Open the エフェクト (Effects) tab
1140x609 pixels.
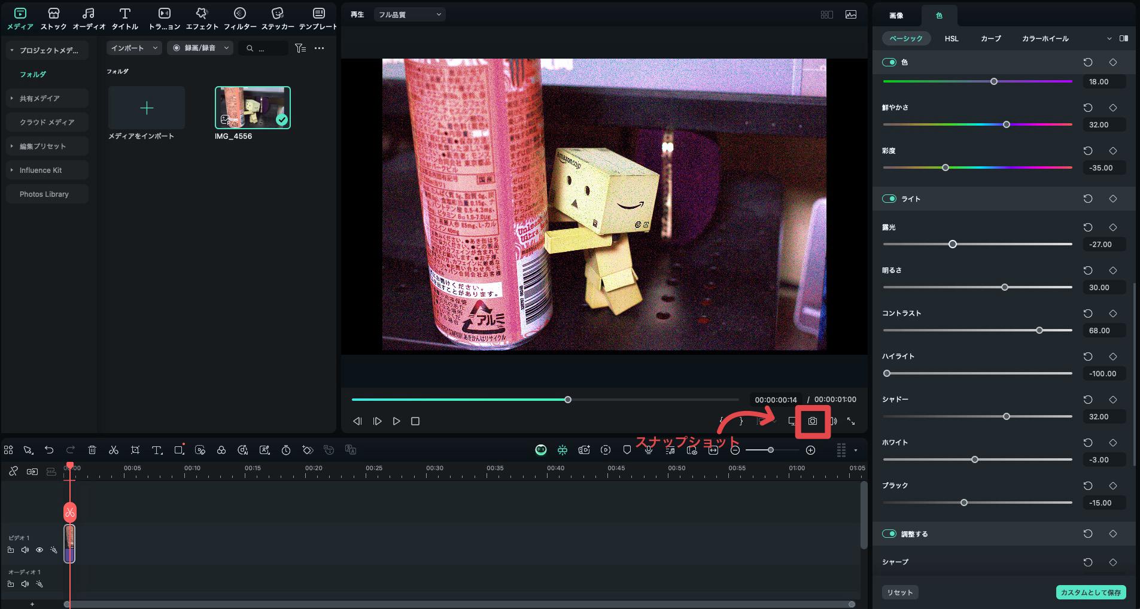(x=202, y=19)
